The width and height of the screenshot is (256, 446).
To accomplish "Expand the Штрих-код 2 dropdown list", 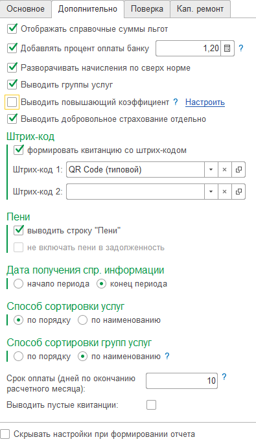I will 211,192.
